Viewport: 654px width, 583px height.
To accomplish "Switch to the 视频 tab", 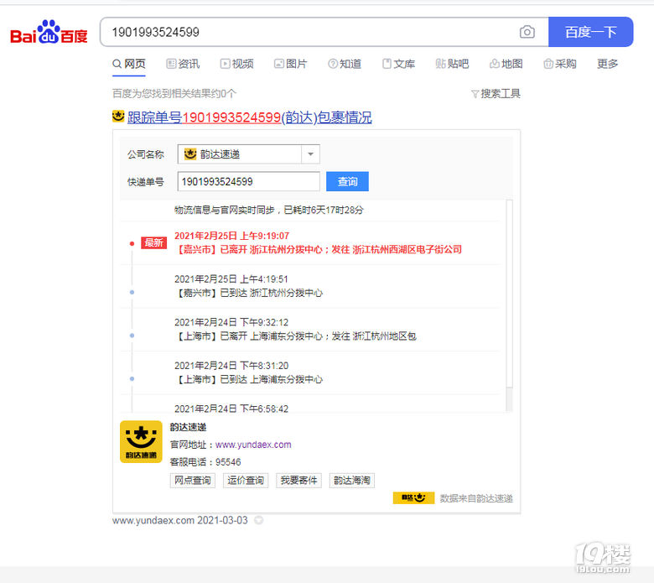I will (x=237, y=64).
